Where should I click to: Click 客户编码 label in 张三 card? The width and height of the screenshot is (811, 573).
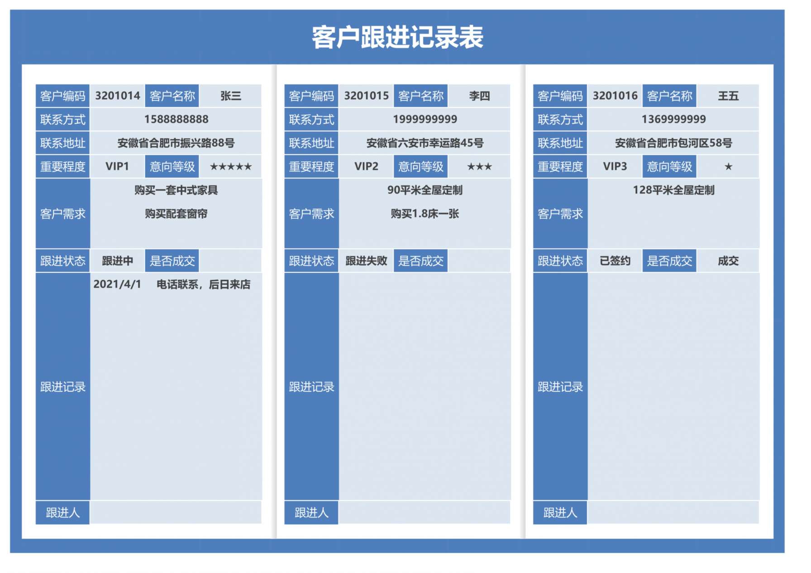(x=63, y=96)
